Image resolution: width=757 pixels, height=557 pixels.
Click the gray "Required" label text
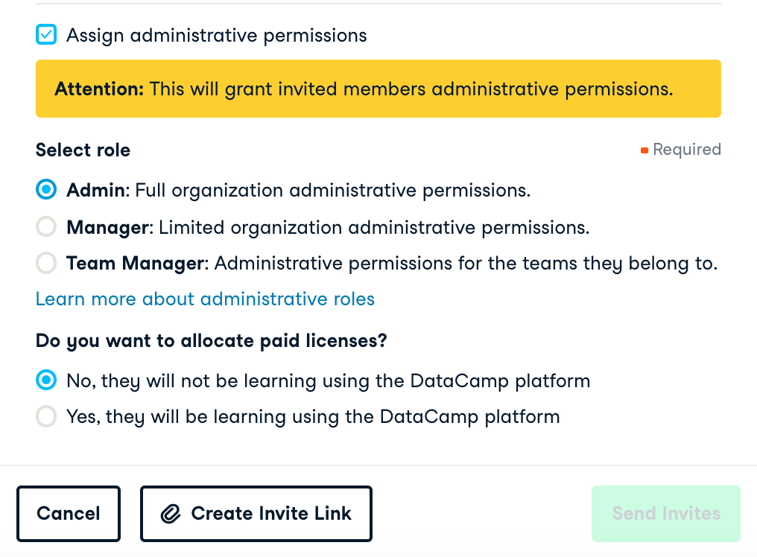(686, 150)
